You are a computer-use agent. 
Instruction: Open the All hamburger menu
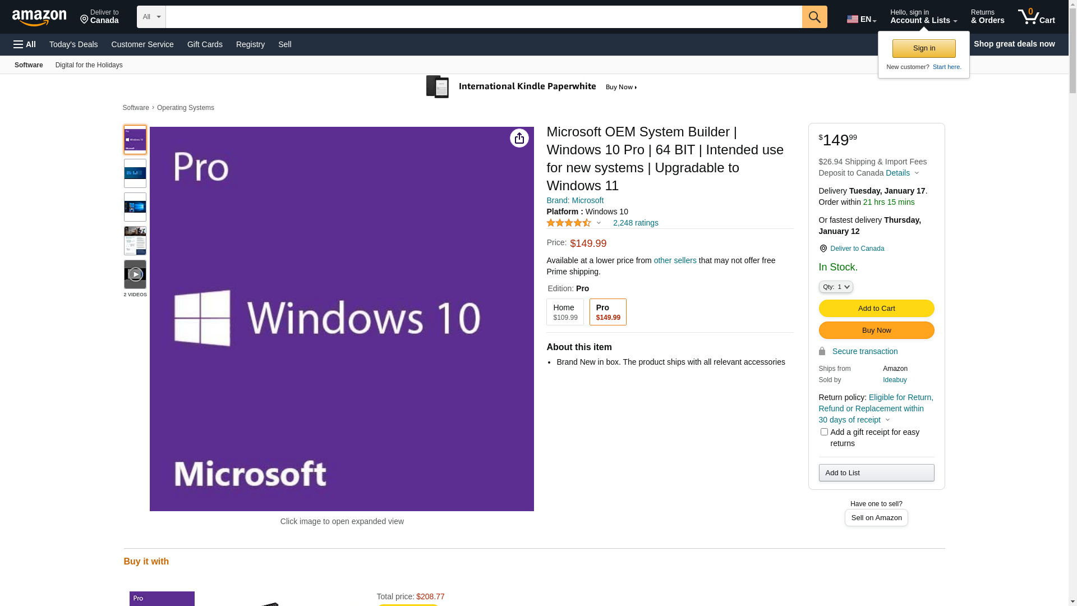pyautogui.click(x=25, y=44)
